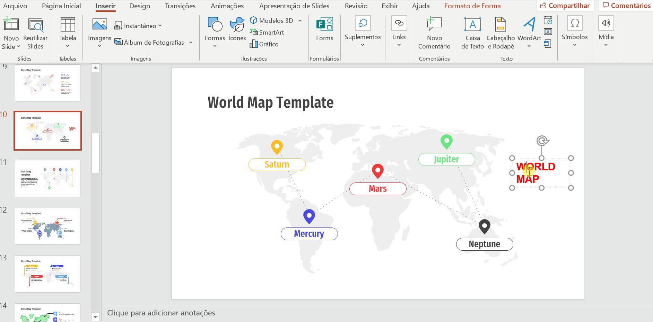Select slide 11 thumbnail
The height and width of the screenshot is (322, 653).
47,178
